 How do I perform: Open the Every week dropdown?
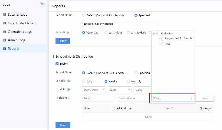click(94, 90)
